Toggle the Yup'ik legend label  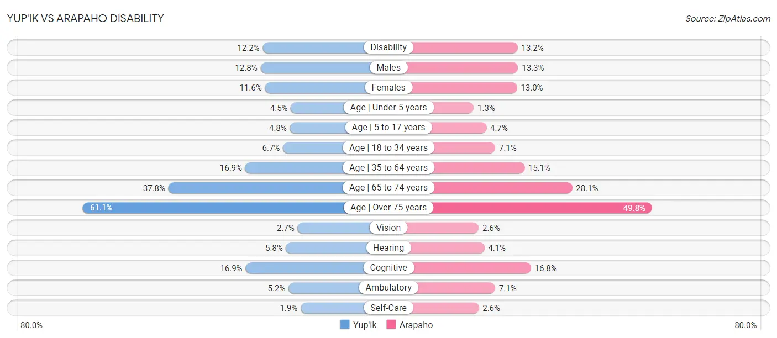[365, 325]
